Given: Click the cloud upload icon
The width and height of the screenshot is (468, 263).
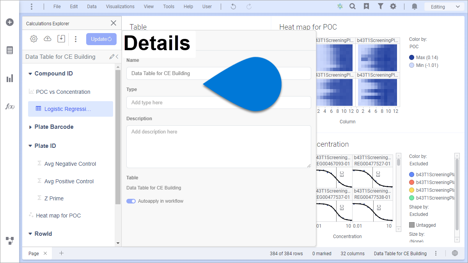Looking at the screenshot, I should pyautogui.click(x=47, y=39).
